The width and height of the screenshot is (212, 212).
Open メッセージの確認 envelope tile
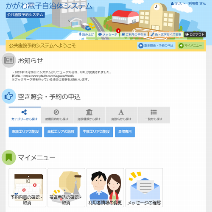[144, 187]
